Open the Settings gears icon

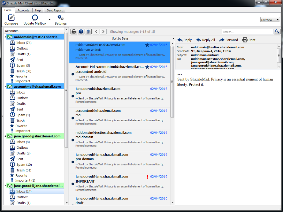pos(61,20)
